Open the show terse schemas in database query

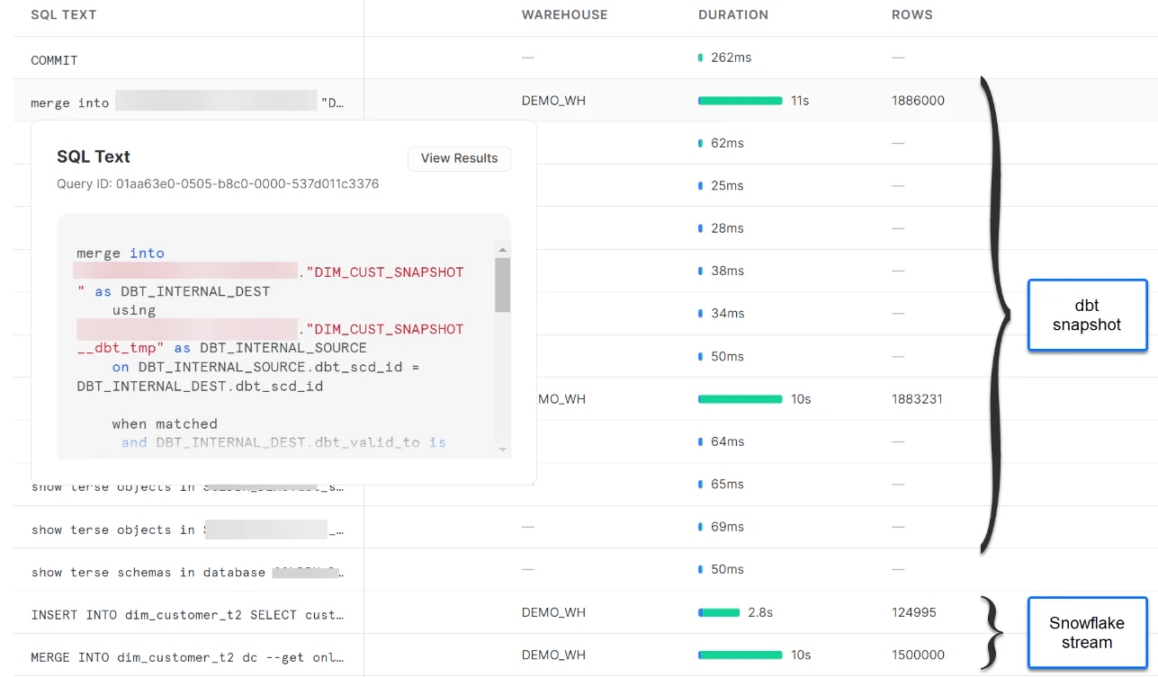[187, 572]
